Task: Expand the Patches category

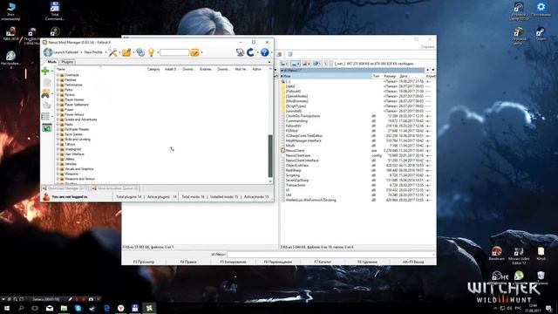Action: coord(58,80)
